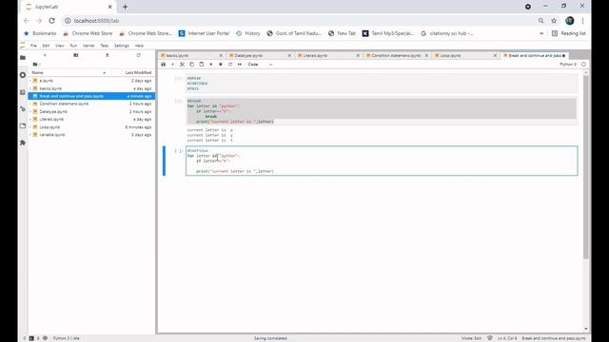Bookmark this page with the star icon

point(554,21)
